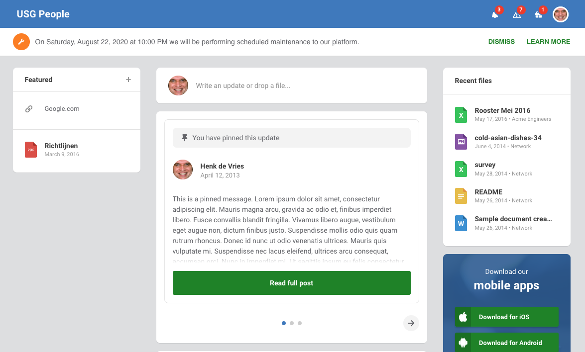Click the pin icon on pinned update

point(185,138)
